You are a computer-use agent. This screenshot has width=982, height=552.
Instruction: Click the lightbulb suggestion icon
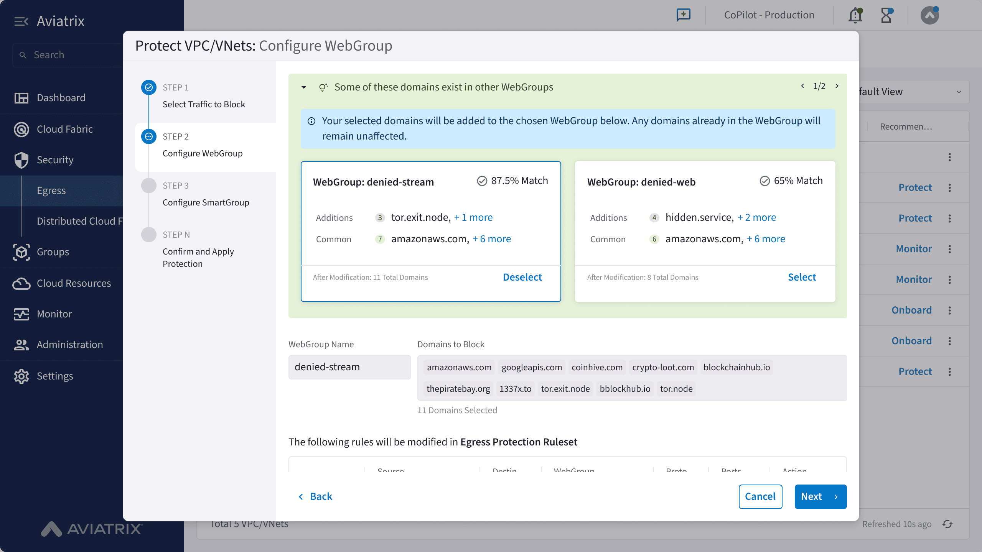[x=323, y=87]
